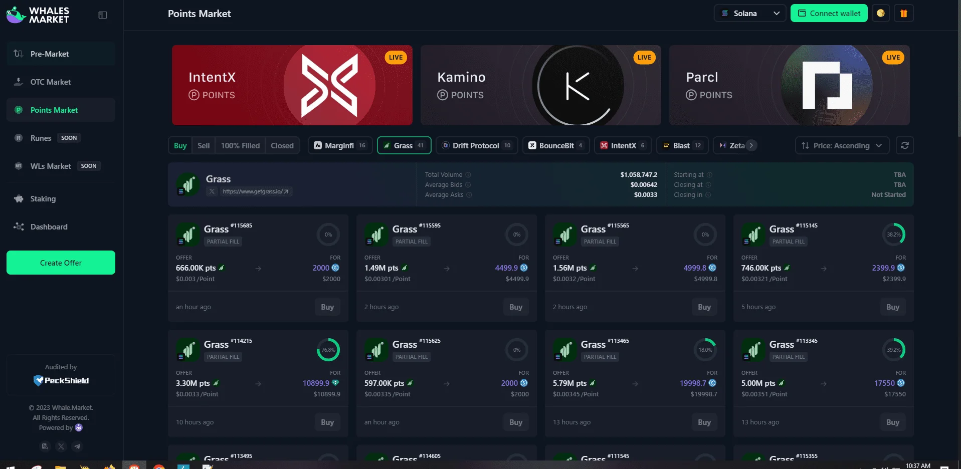
Task: Open WLs Market in sidebar
Action: (x=61, y=166)
